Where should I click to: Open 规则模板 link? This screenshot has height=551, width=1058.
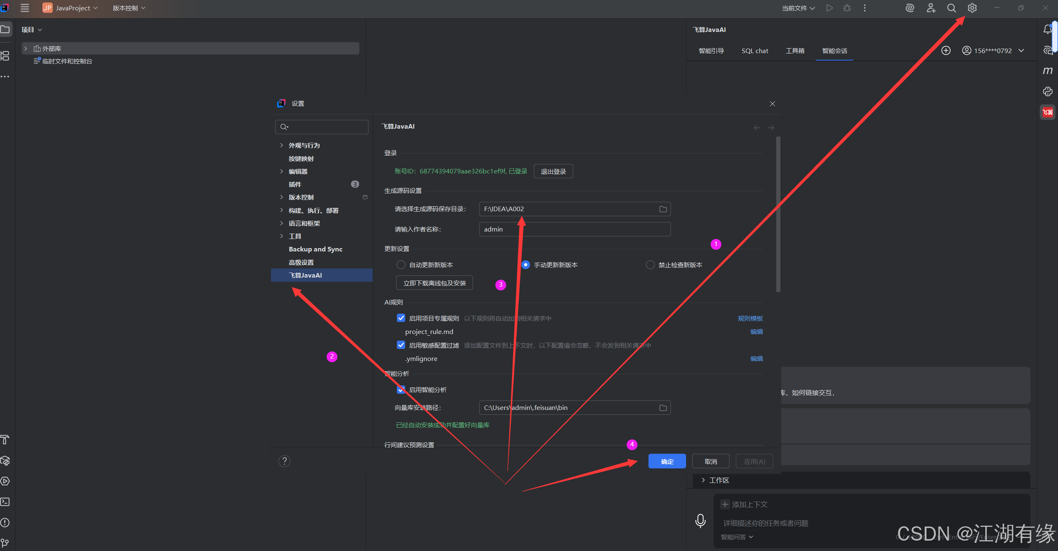click(750, 318)
